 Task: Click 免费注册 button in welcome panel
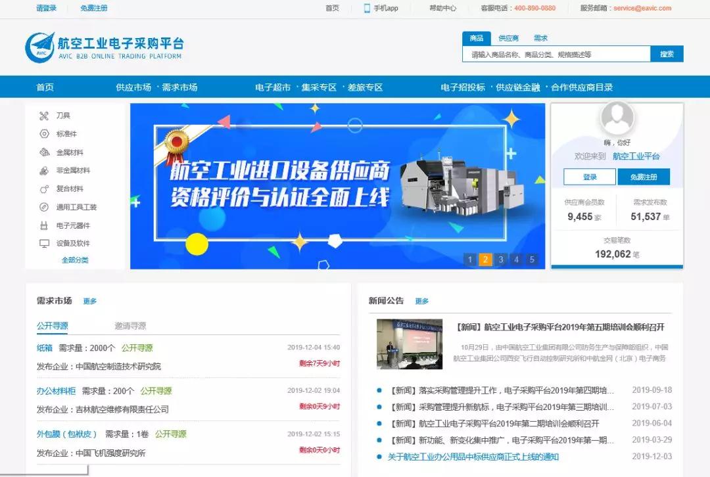(x=644, y=177)
